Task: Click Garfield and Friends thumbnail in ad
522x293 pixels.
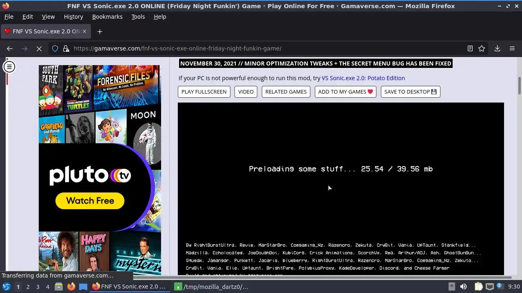Action: tap(52, 129)
